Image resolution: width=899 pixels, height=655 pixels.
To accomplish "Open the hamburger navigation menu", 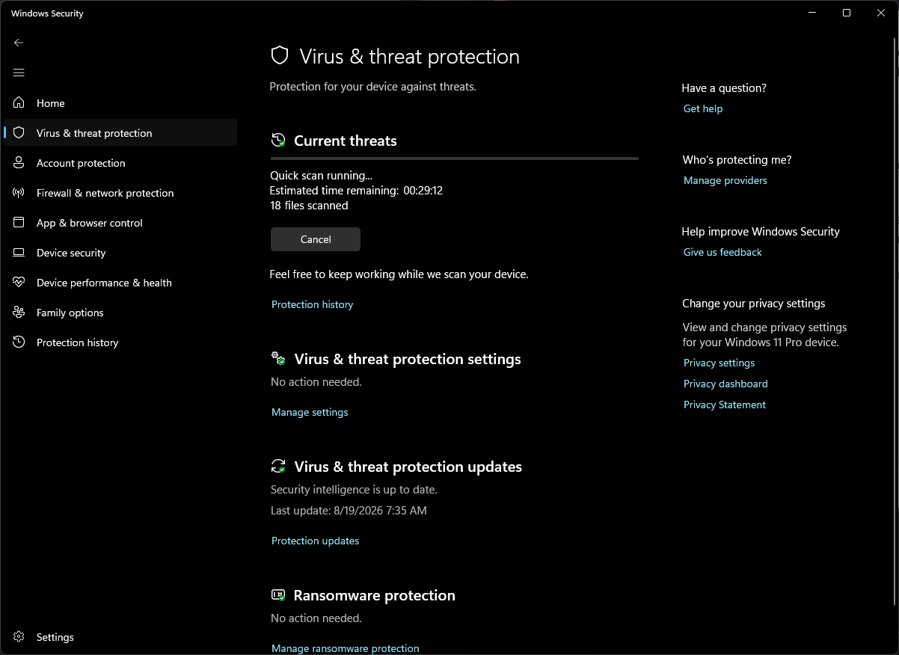I will coord(19,73).
